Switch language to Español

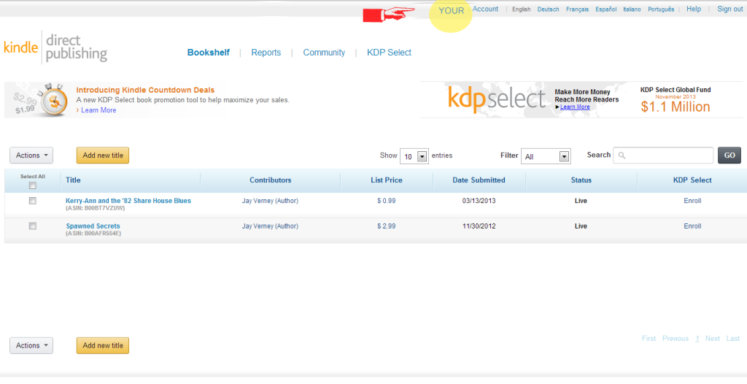click(606, 9)
